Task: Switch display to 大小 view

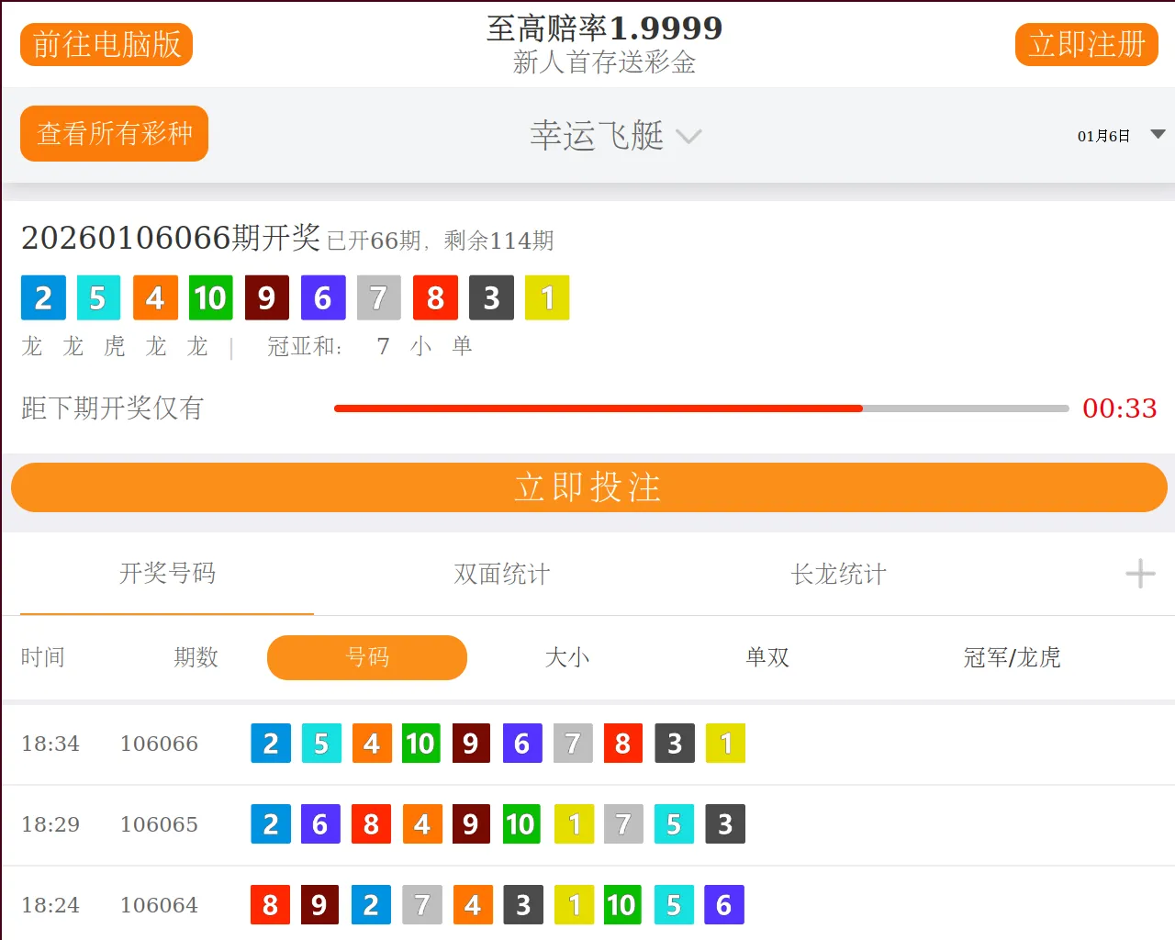Action: (567, 657)
